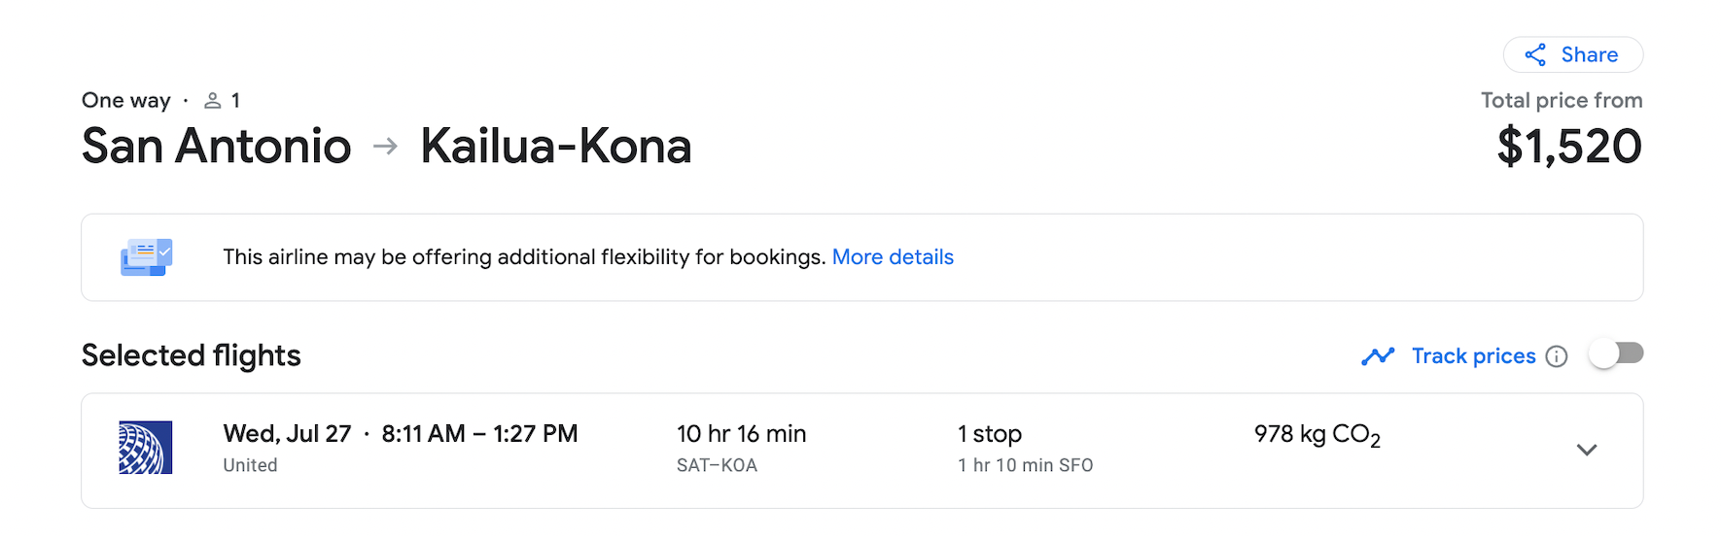Click the Kailua-Kona destination heading
Image resolution: width=1721 pixels, height=536 pixels.
pyautogui.click(x=556, y=147)
